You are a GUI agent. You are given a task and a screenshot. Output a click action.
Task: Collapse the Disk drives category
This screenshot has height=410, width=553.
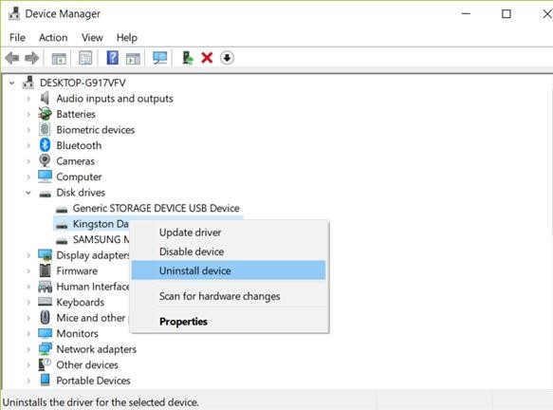click(x=28, y=193)
